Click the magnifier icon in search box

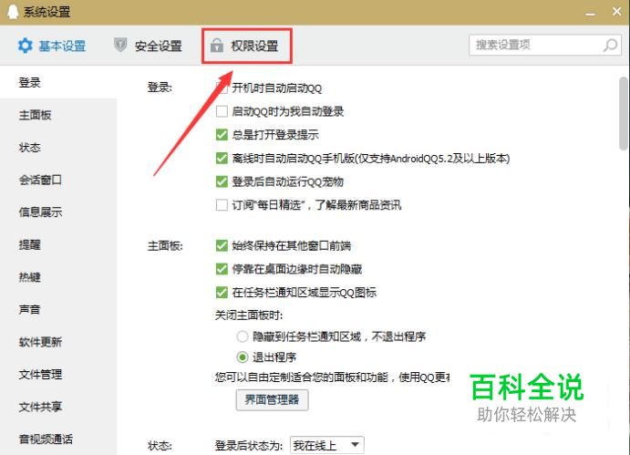(x=610, y=45)
